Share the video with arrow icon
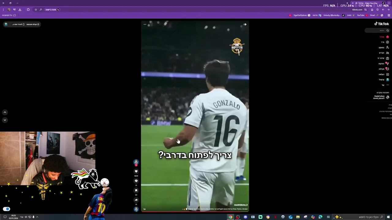 pyautogui.click(x=136, y=200)
